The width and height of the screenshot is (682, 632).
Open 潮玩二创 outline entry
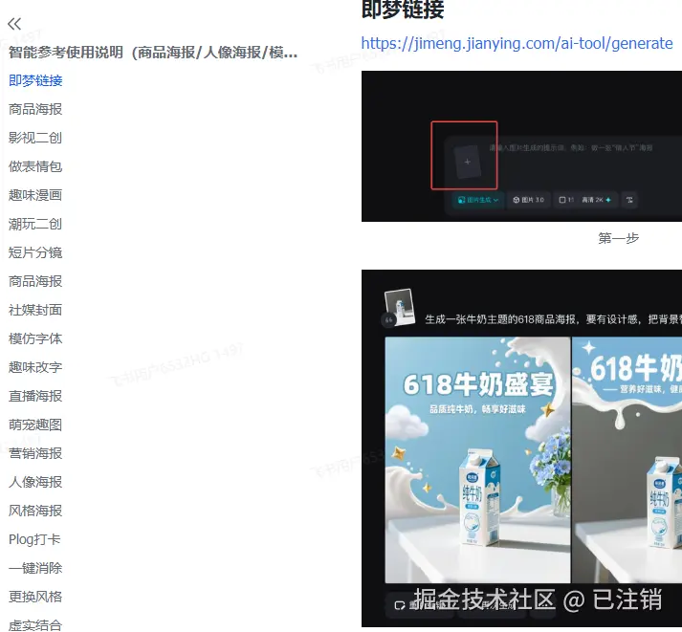[35, 224]
